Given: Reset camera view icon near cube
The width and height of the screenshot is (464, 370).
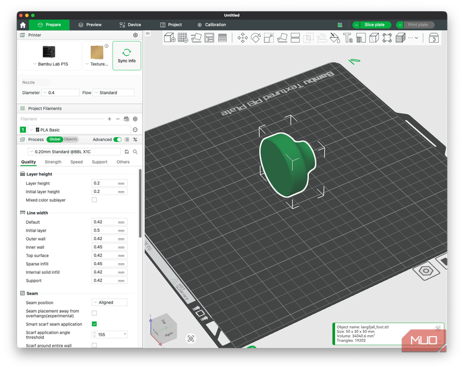Looking at the screenshot, I should click(191, 339).
